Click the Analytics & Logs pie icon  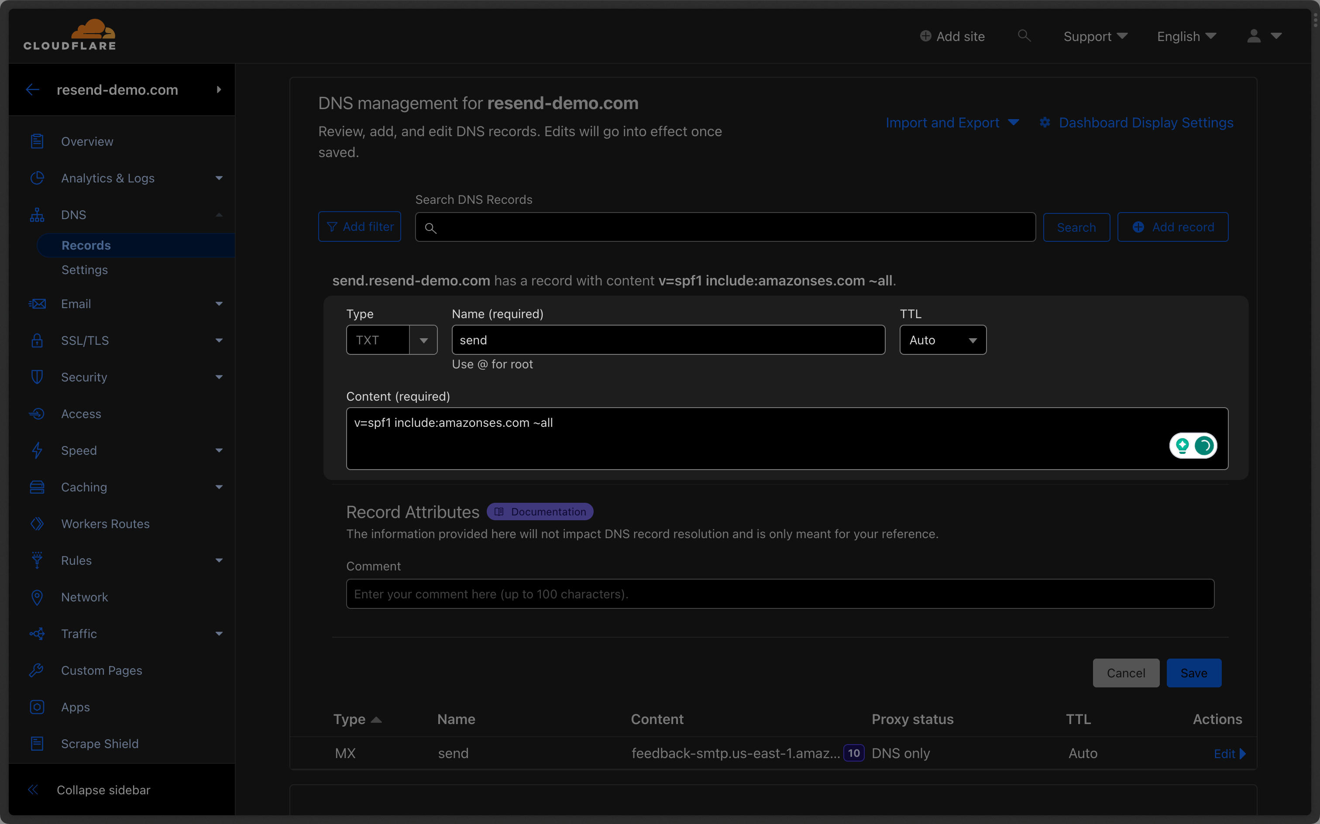(x=37, y=178)
